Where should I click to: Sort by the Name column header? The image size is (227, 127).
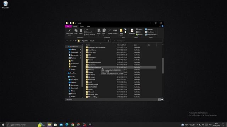click(x=88, y=45)
